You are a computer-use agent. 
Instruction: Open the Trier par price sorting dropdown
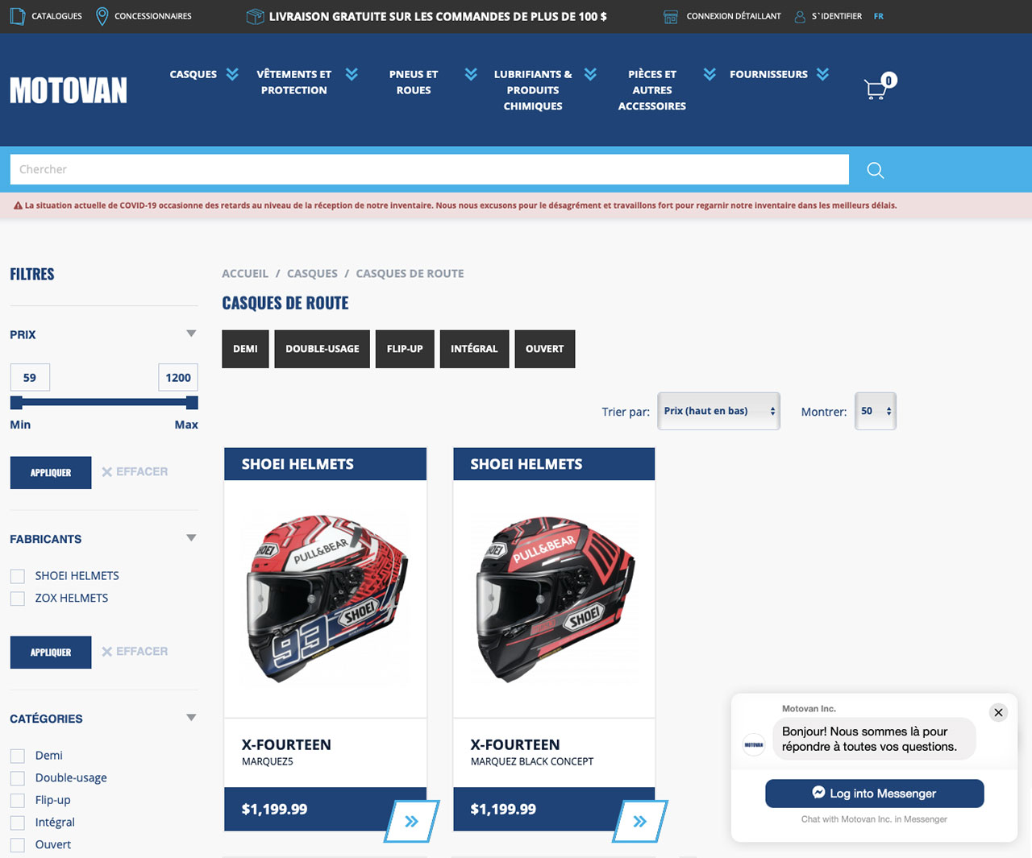[x=718, y=411]
